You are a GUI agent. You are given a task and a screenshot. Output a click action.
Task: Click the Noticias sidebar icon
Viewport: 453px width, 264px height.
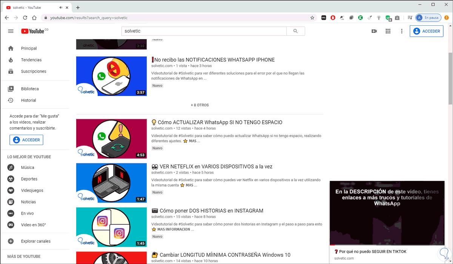(11, 202)
